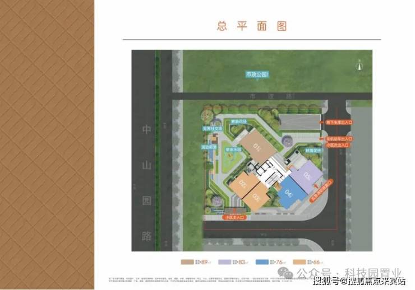Click the 66㎡ legend text
The height and width of the screenshot is (290, 415).
coord(315,262)
